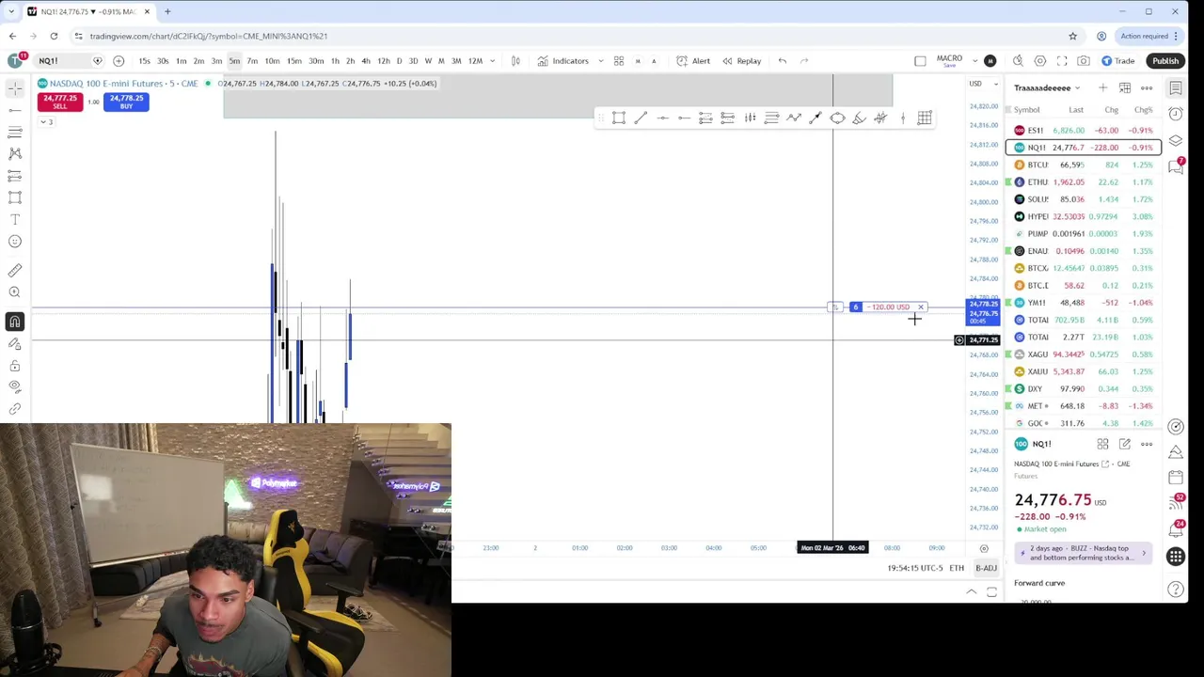Screen dimensions: 1204x677
Task: Select the 10m timeframe
Action: [x=272, y=61]
